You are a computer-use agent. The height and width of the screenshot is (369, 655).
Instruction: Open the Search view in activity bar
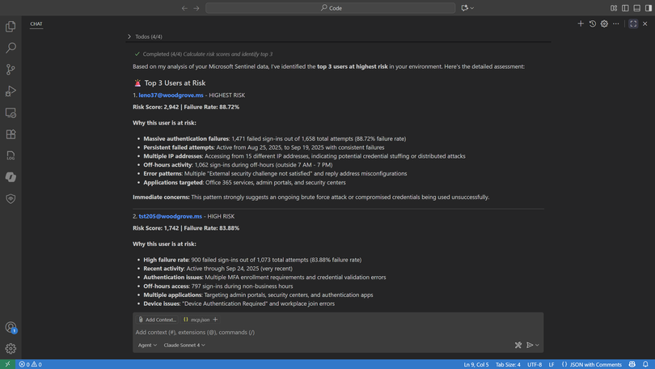pos(11,48)
